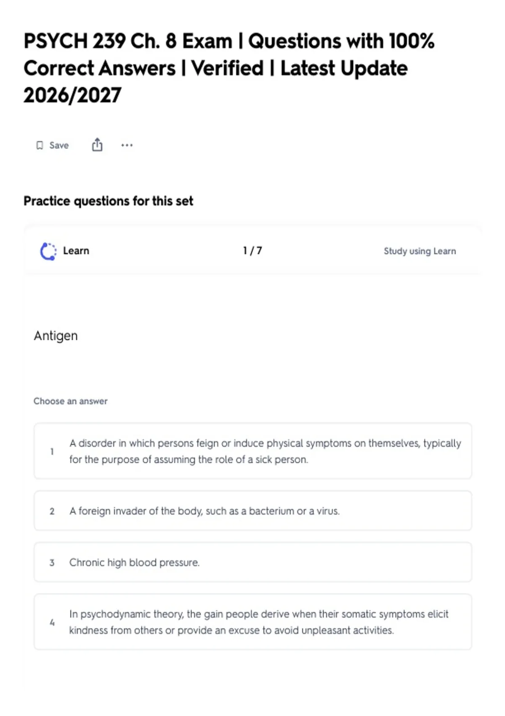Image resolution: width=505 pixels, height=716 pixels.
Task: Click the PSYCH 239 Ch. 8 Exam title
Action: [x=229, y=68]
